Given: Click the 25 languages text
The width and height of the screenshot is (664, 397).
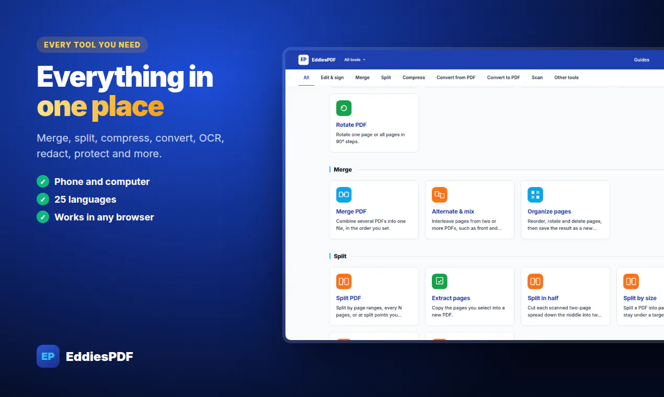Looking at the screenshot, I should [x=85, y=200].
